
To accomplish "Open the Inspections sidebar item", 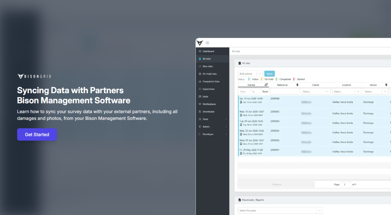I will click(x=212, y=89).
